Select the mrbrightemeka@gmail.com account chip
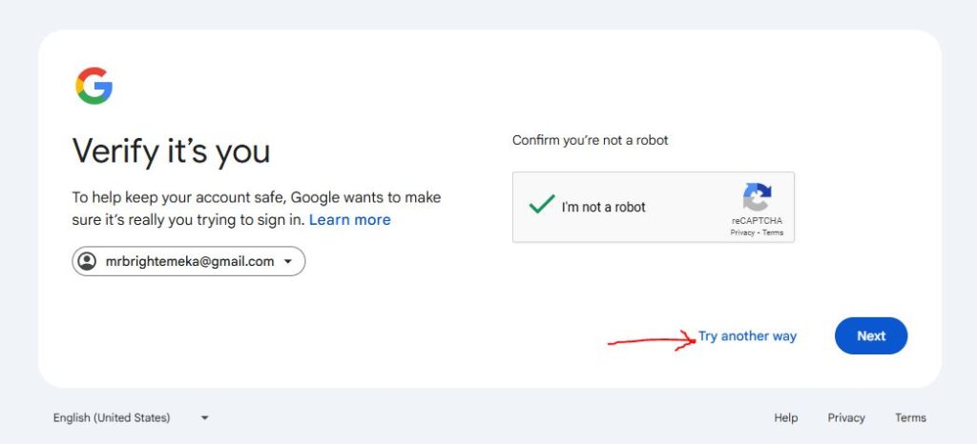Screen dimensions: 977x444 (x=189, y=261)
